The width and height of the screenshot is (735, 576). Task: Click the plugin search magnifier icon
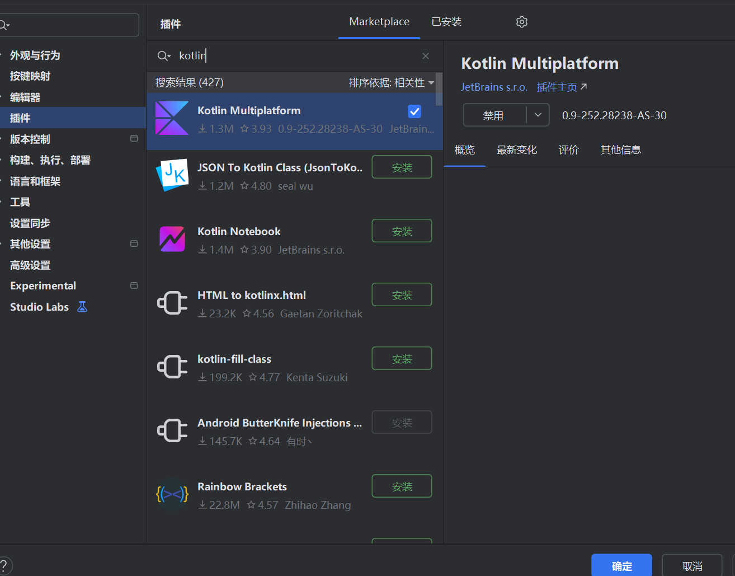[163, 56]
